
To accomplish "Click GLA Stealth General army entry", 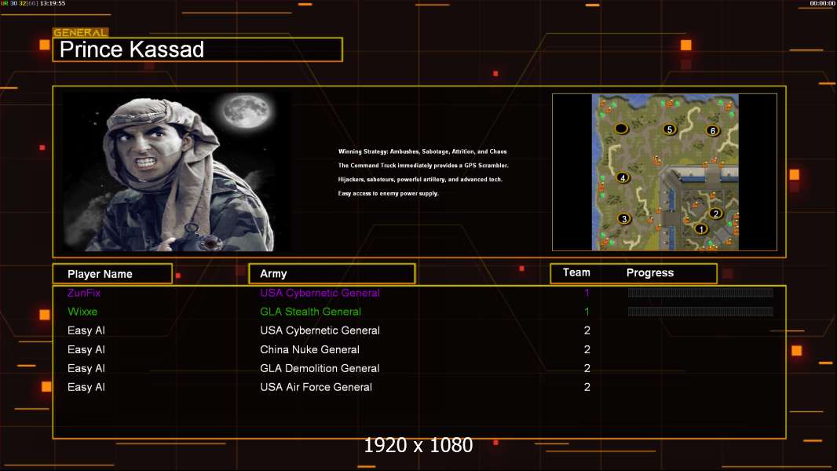I will tap(310, 312).
